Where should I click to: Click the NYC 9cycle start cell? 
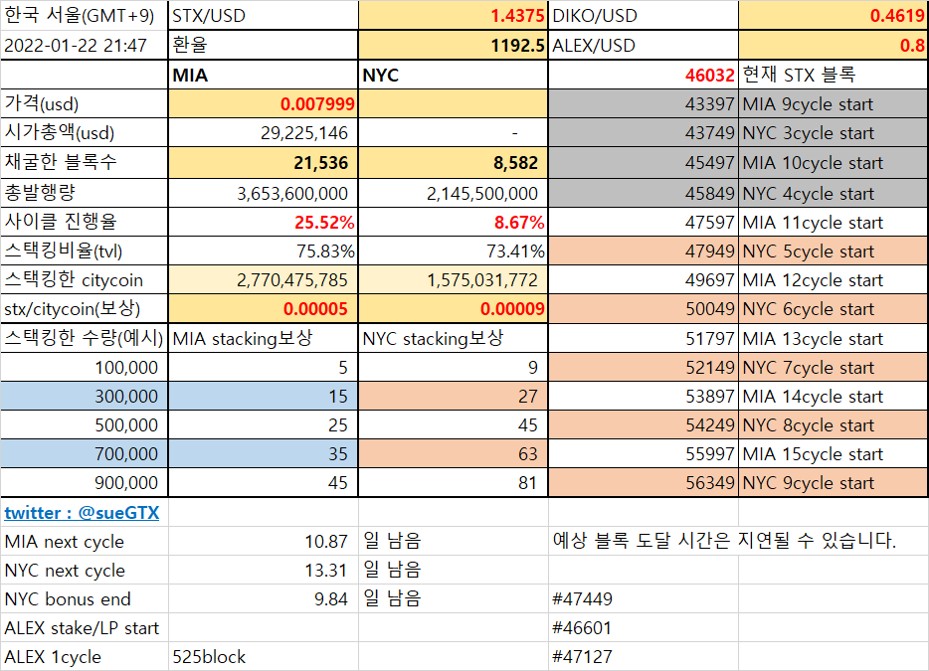tap(833, 483)
